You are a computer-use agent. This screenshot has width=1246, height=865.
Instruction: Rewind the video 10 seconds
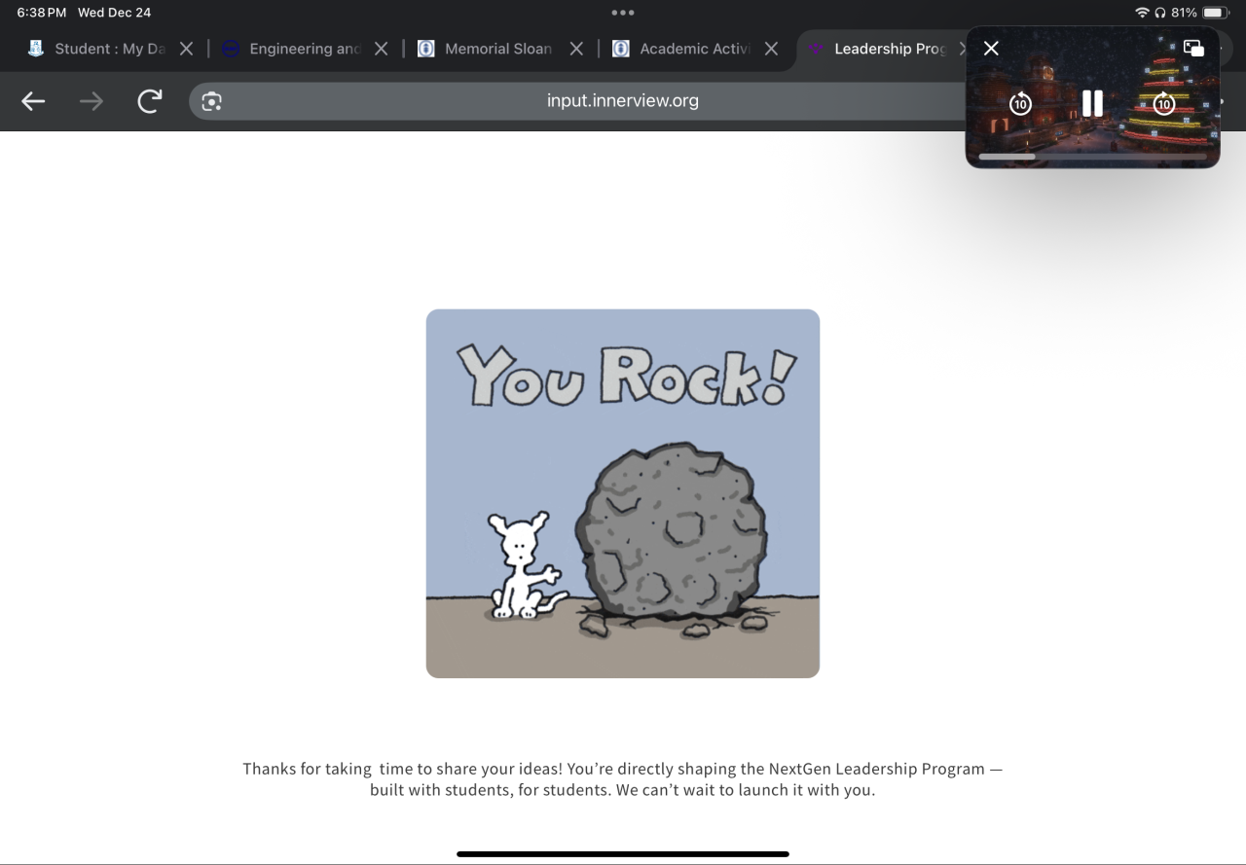point(1020,103)
